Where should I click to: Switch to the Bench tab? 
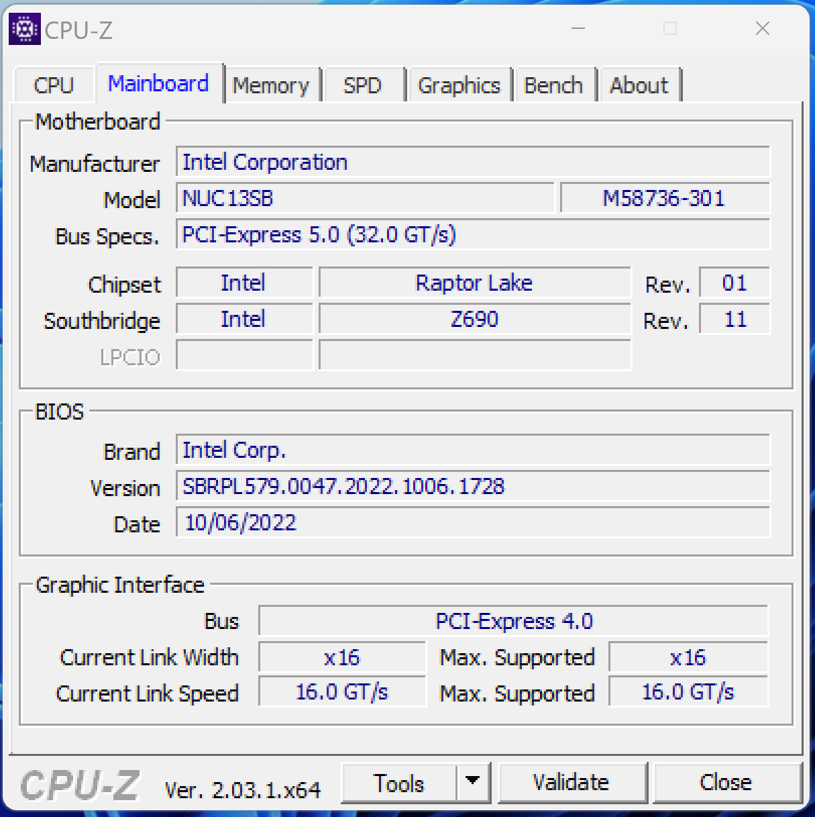pos(553,85)
